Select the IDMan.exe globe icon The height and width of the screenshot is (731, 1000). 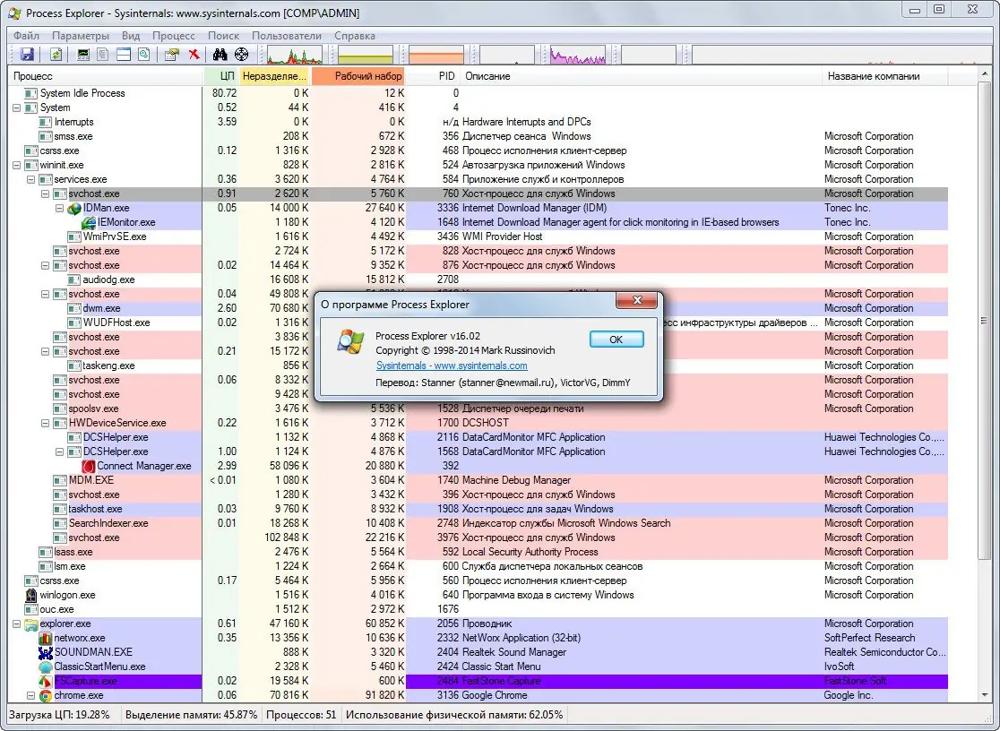click(x=74, y=208)
